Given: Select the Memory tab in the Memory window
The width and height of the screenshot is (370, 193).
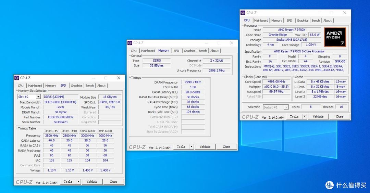Looking at the screenshot, I should coord(163,51).
